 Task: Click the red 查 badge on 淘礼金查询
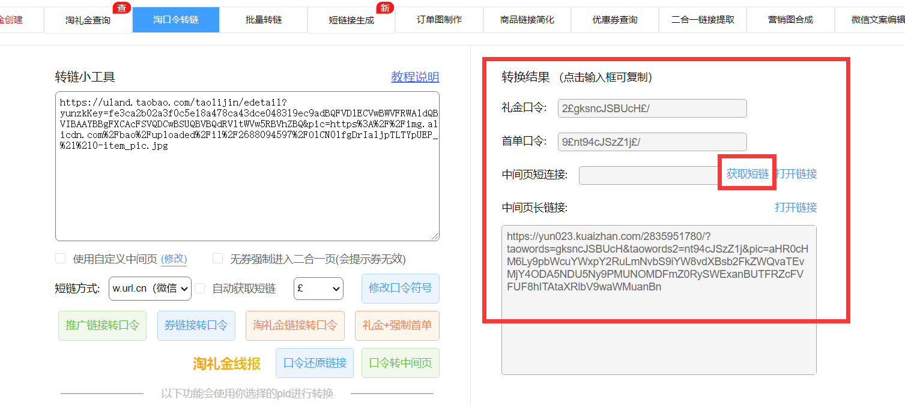pos(122,8)
